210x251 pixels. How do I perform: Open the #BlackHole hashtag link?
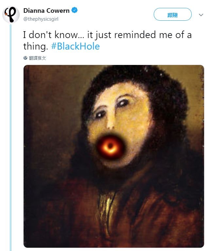(75, 46)
